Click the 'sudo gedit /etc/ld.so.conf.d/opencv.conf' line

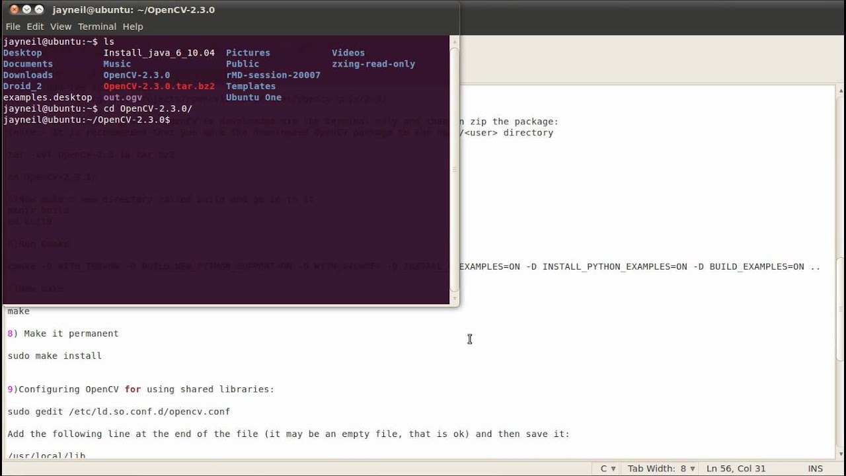point(119,412)
